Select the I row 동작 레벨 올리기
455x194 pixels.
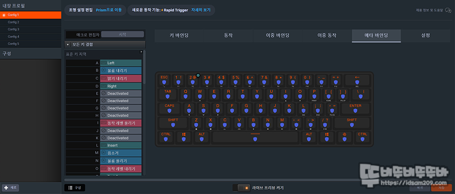(104, 123)
